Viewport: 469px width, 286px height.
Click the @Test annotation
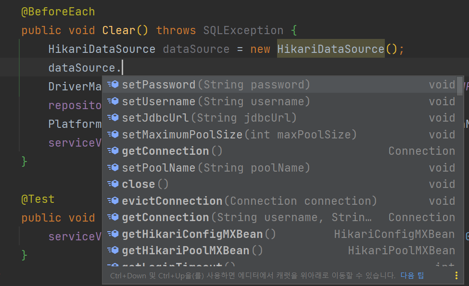tap(38, 199)
